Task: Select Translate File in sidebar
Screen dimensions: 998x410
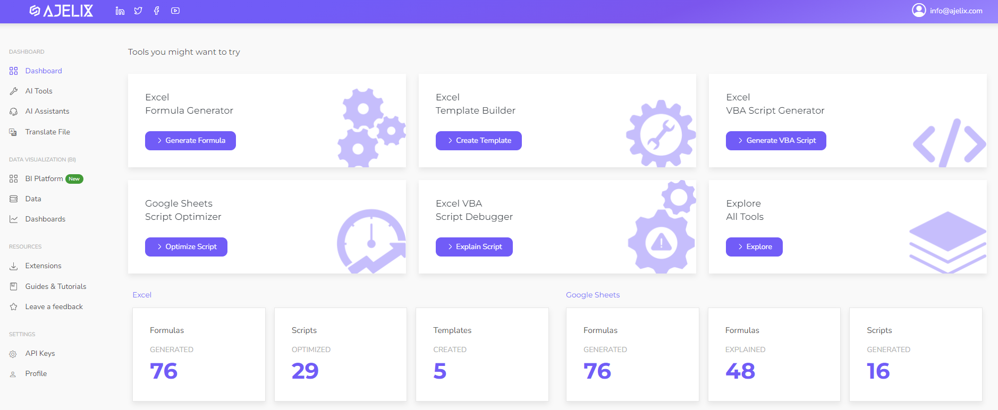Action: (x=48, y=132)
